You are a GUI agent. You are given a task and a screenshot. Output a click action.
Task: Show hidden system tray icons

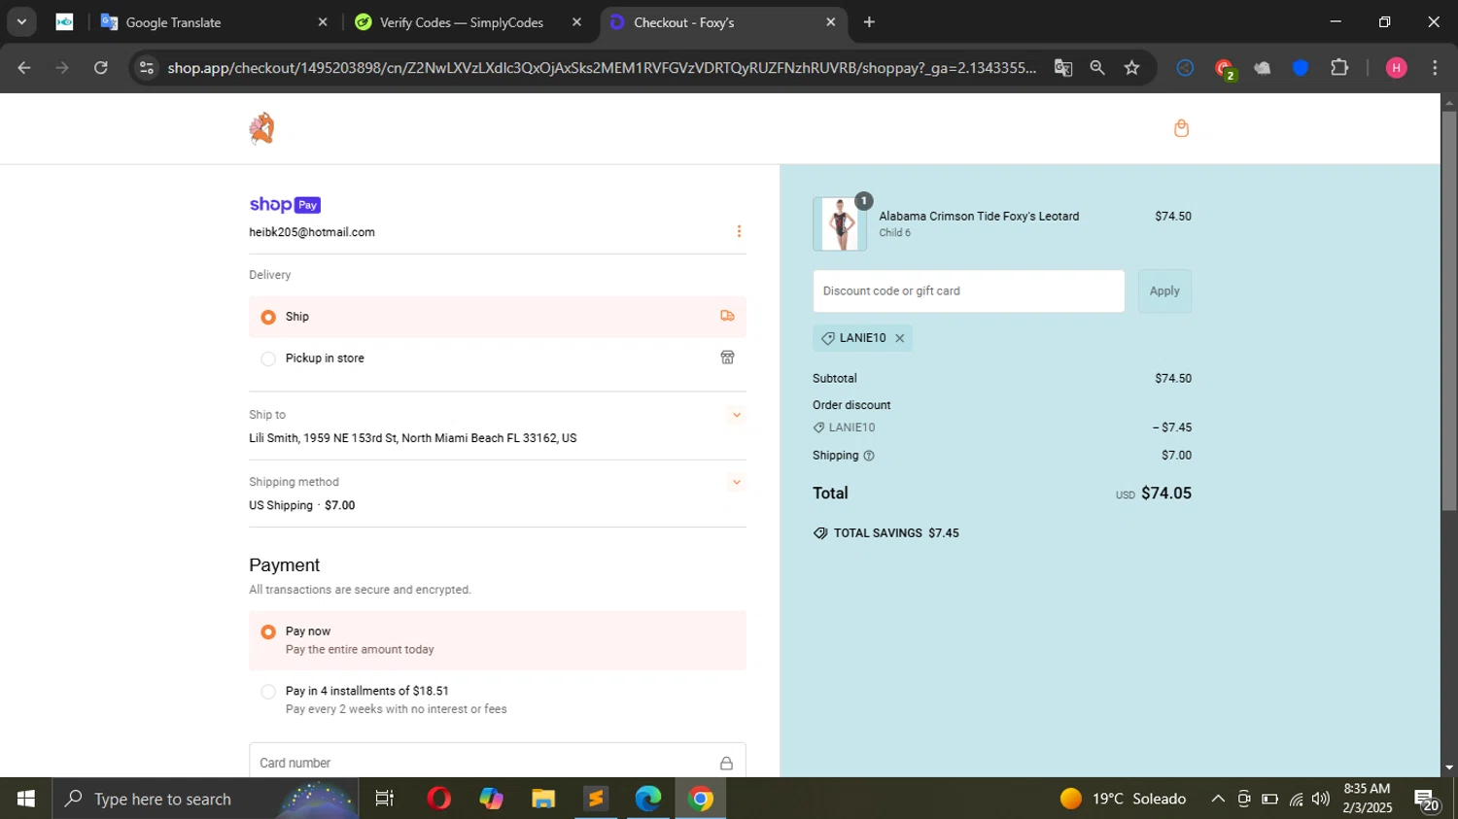pos(1217,799)
